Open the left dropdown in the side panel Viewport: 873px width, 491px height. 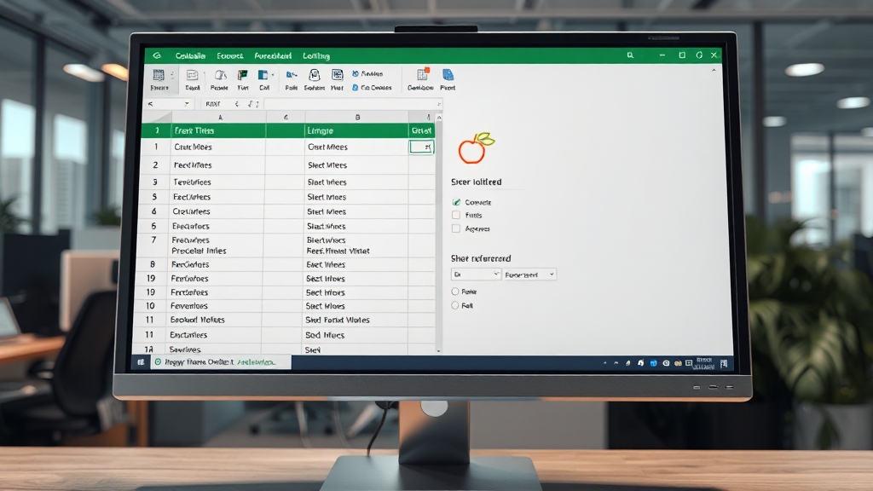pyautogui.click(x=476, y=274)
